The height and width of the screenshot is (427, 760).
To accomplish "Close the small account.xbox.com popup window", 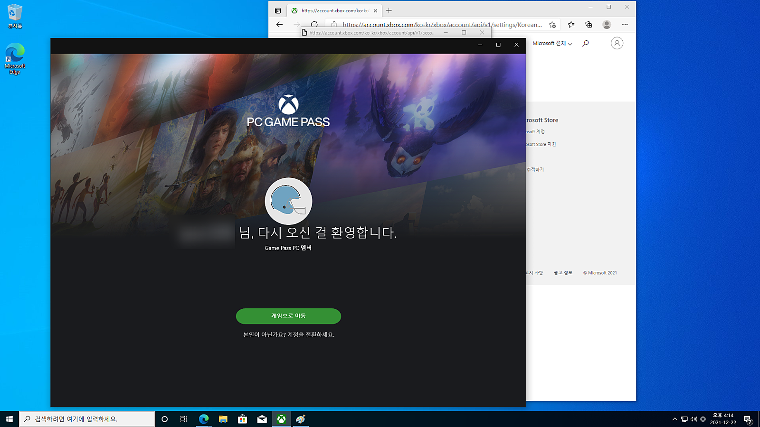I will point(482,33).
